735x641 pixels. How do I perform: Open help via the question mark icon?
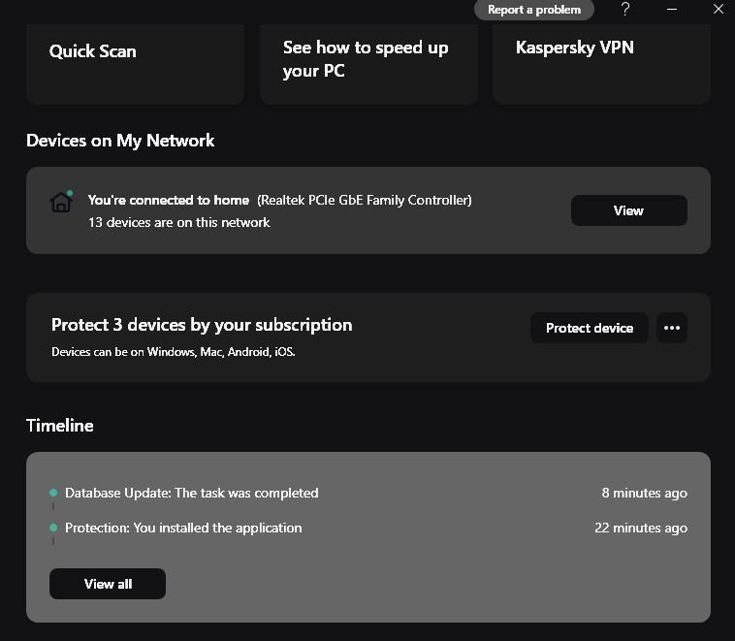click(x=625, y=10)
